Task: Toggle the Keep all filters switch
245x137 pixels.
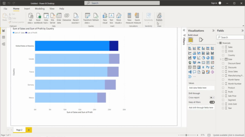Action: coord(212,102)
